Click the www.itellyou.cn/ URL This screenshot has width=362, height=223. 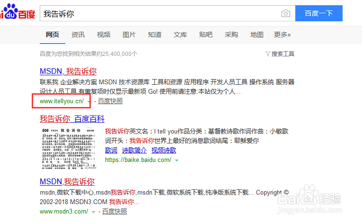tap(62, 101)
